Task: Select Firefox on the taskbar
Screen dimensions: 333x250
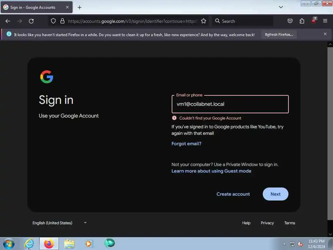Action: point(49,243)
